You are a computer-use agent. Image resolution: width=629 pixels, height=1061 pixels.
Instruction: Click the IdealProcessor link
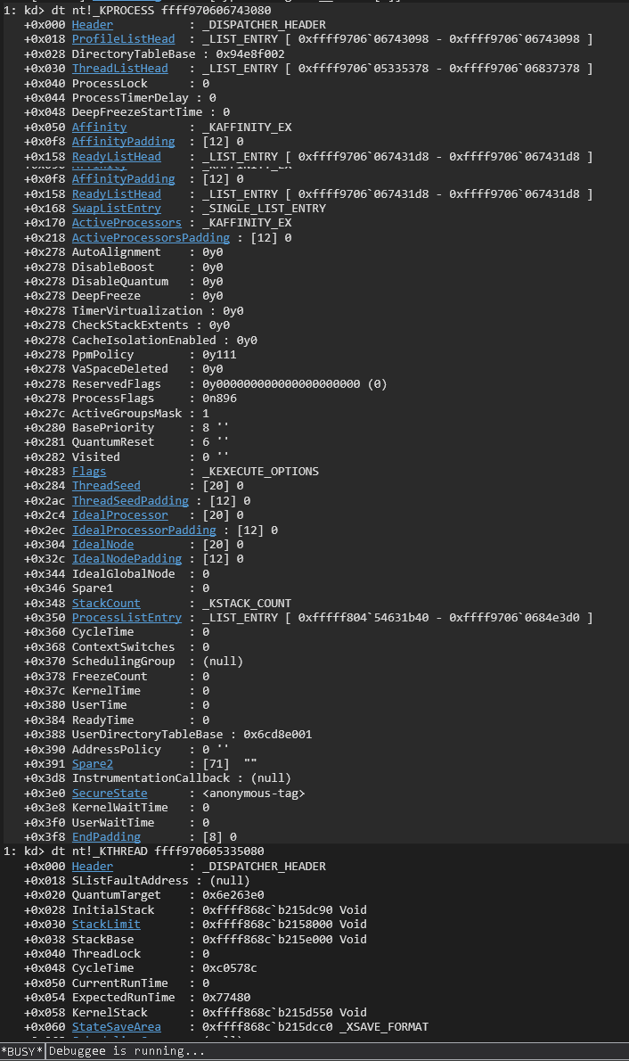point(119,515)
